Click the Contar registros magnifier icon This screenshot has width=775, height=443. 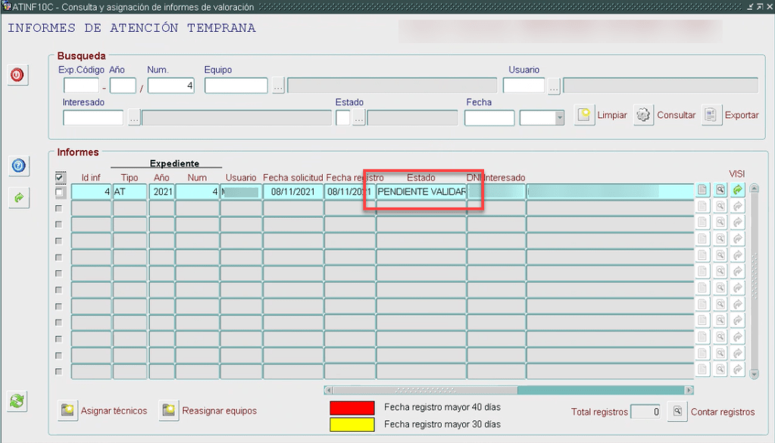coord(678,412)
